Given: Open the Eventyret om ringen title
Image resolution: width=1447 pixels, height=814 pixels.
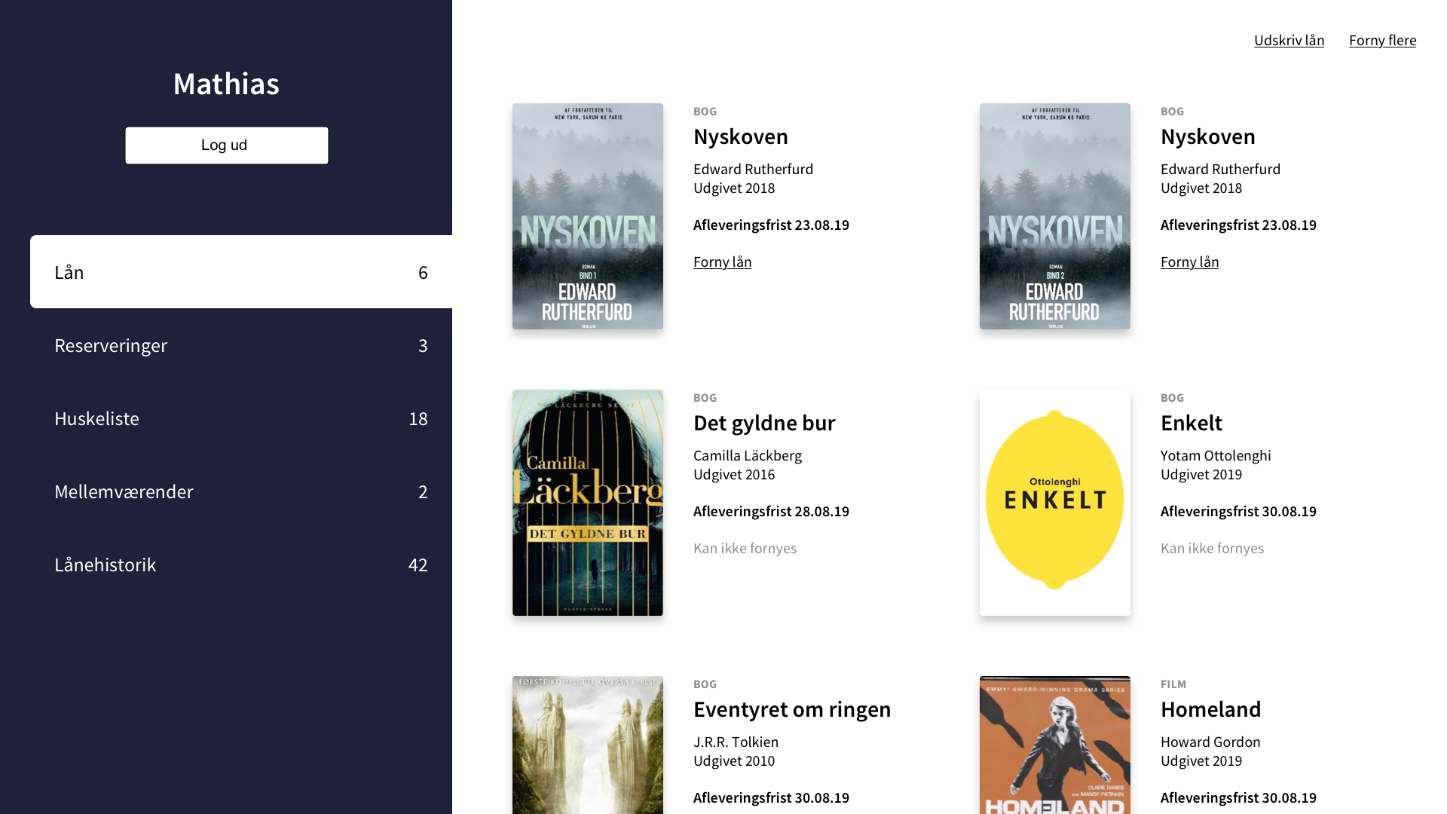Looking at the screenshot, I should pyautogui.click(x=791, y=709).
